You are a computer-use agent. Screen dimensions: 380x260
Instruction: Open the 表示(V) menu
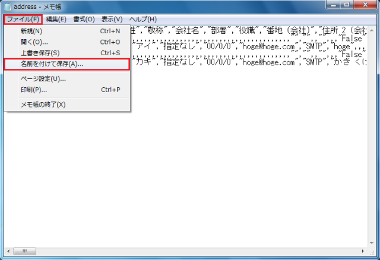(x=112, y=19)
